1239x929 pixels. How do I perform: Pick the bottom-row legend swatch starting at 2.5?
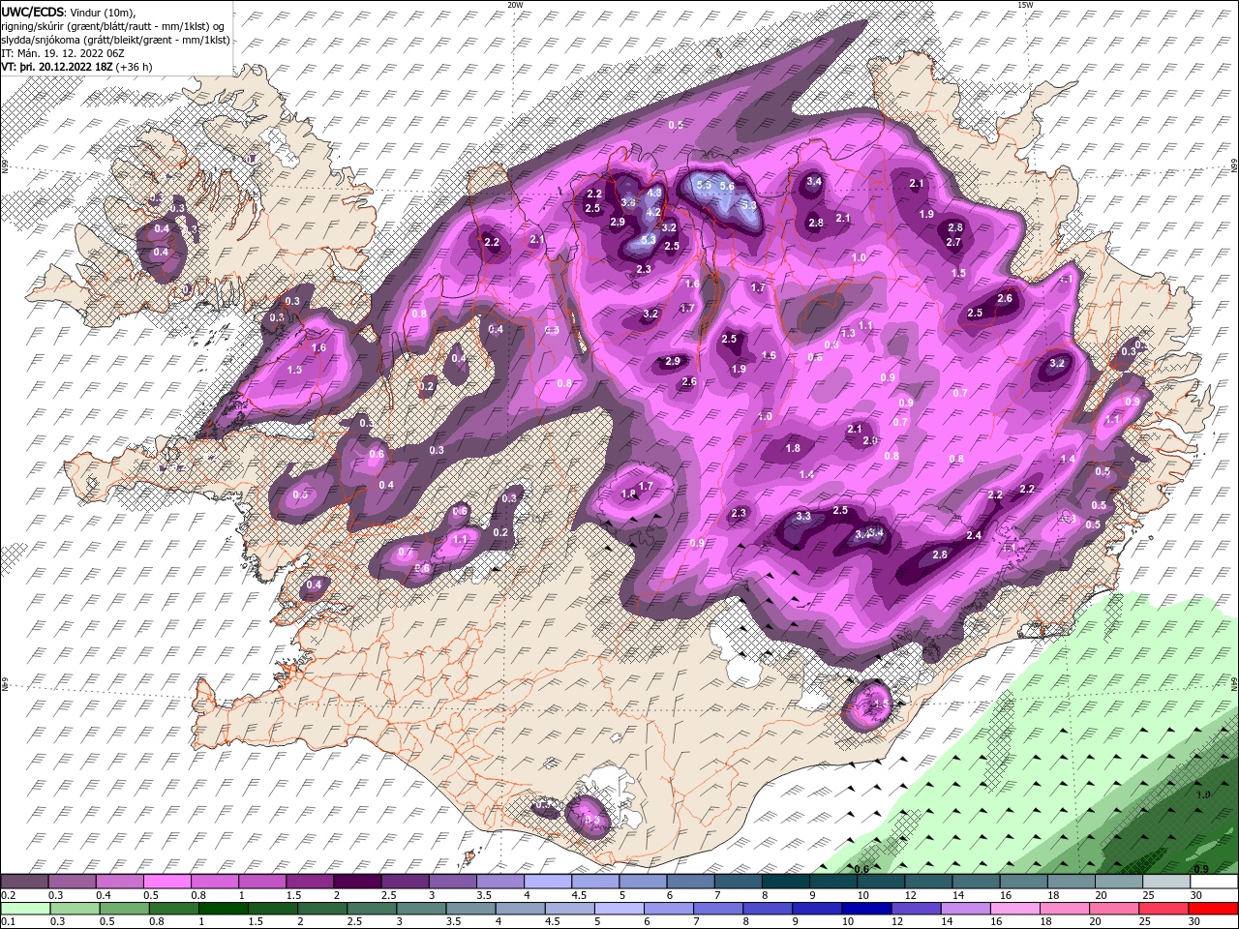click(x=372, y=908)
